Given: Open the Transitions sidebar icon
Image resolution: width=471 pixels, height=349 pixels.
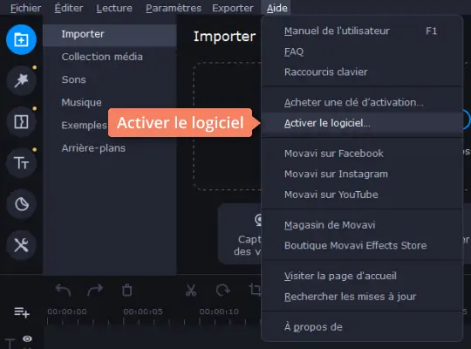Looking at the screenshot, I should 21,122.
